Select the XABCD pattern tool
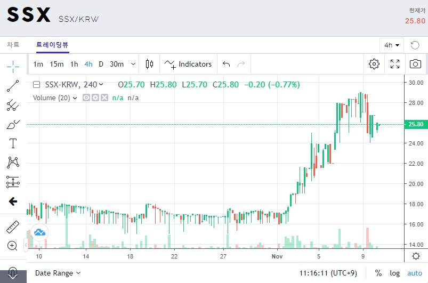428x283 pixels. 13,163
